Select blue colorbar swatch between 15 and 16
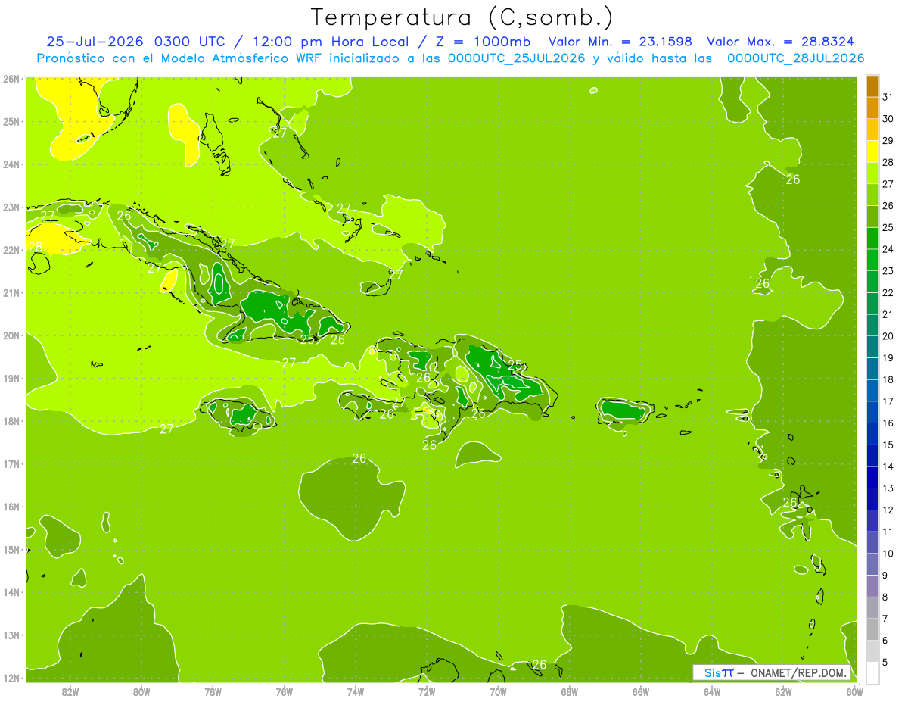Screen dimensions: 908x702 872,433
